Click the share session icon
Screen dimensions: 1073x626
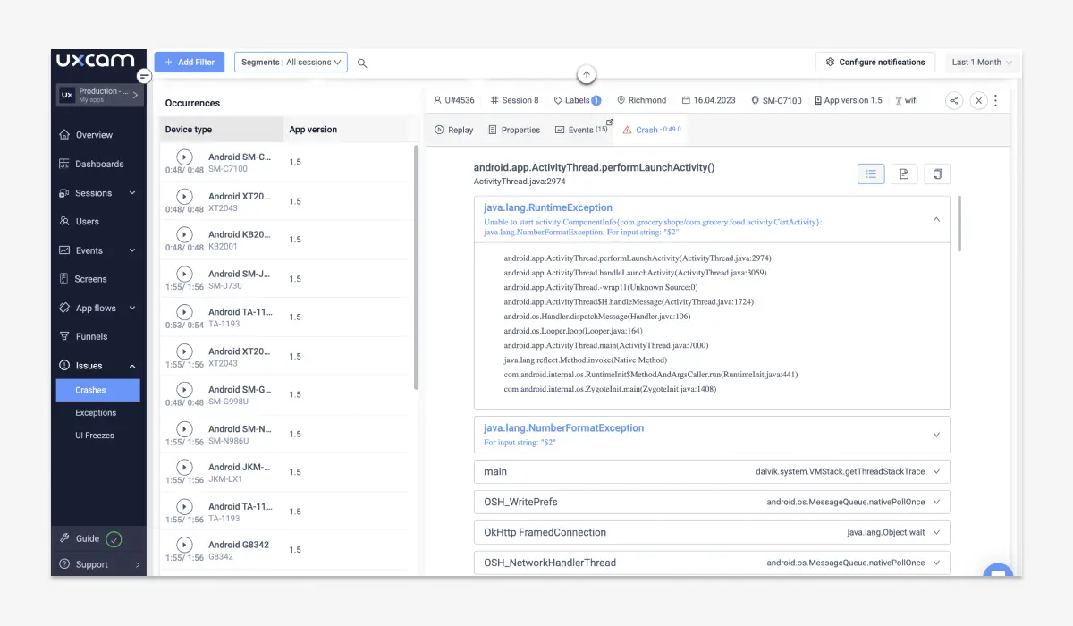click(x=955, y=101)
